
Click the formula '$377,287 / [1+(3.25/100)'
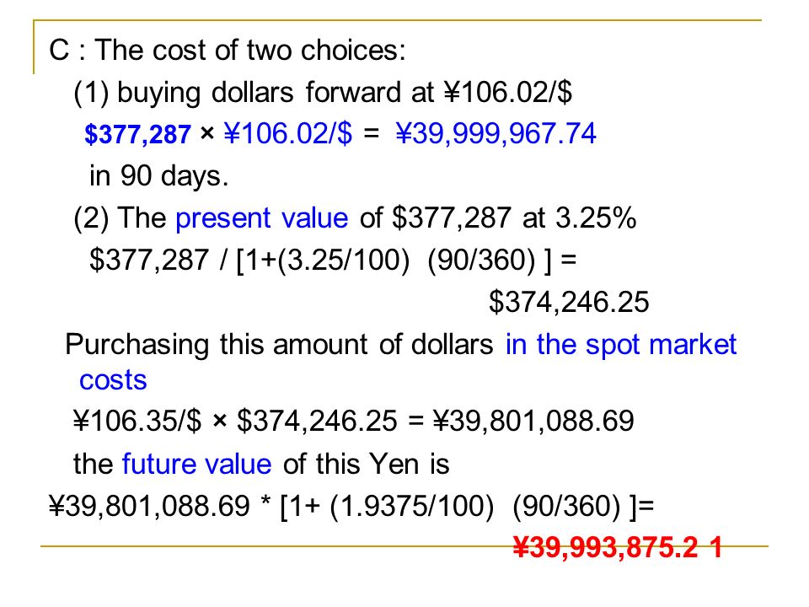click(249, 260)
